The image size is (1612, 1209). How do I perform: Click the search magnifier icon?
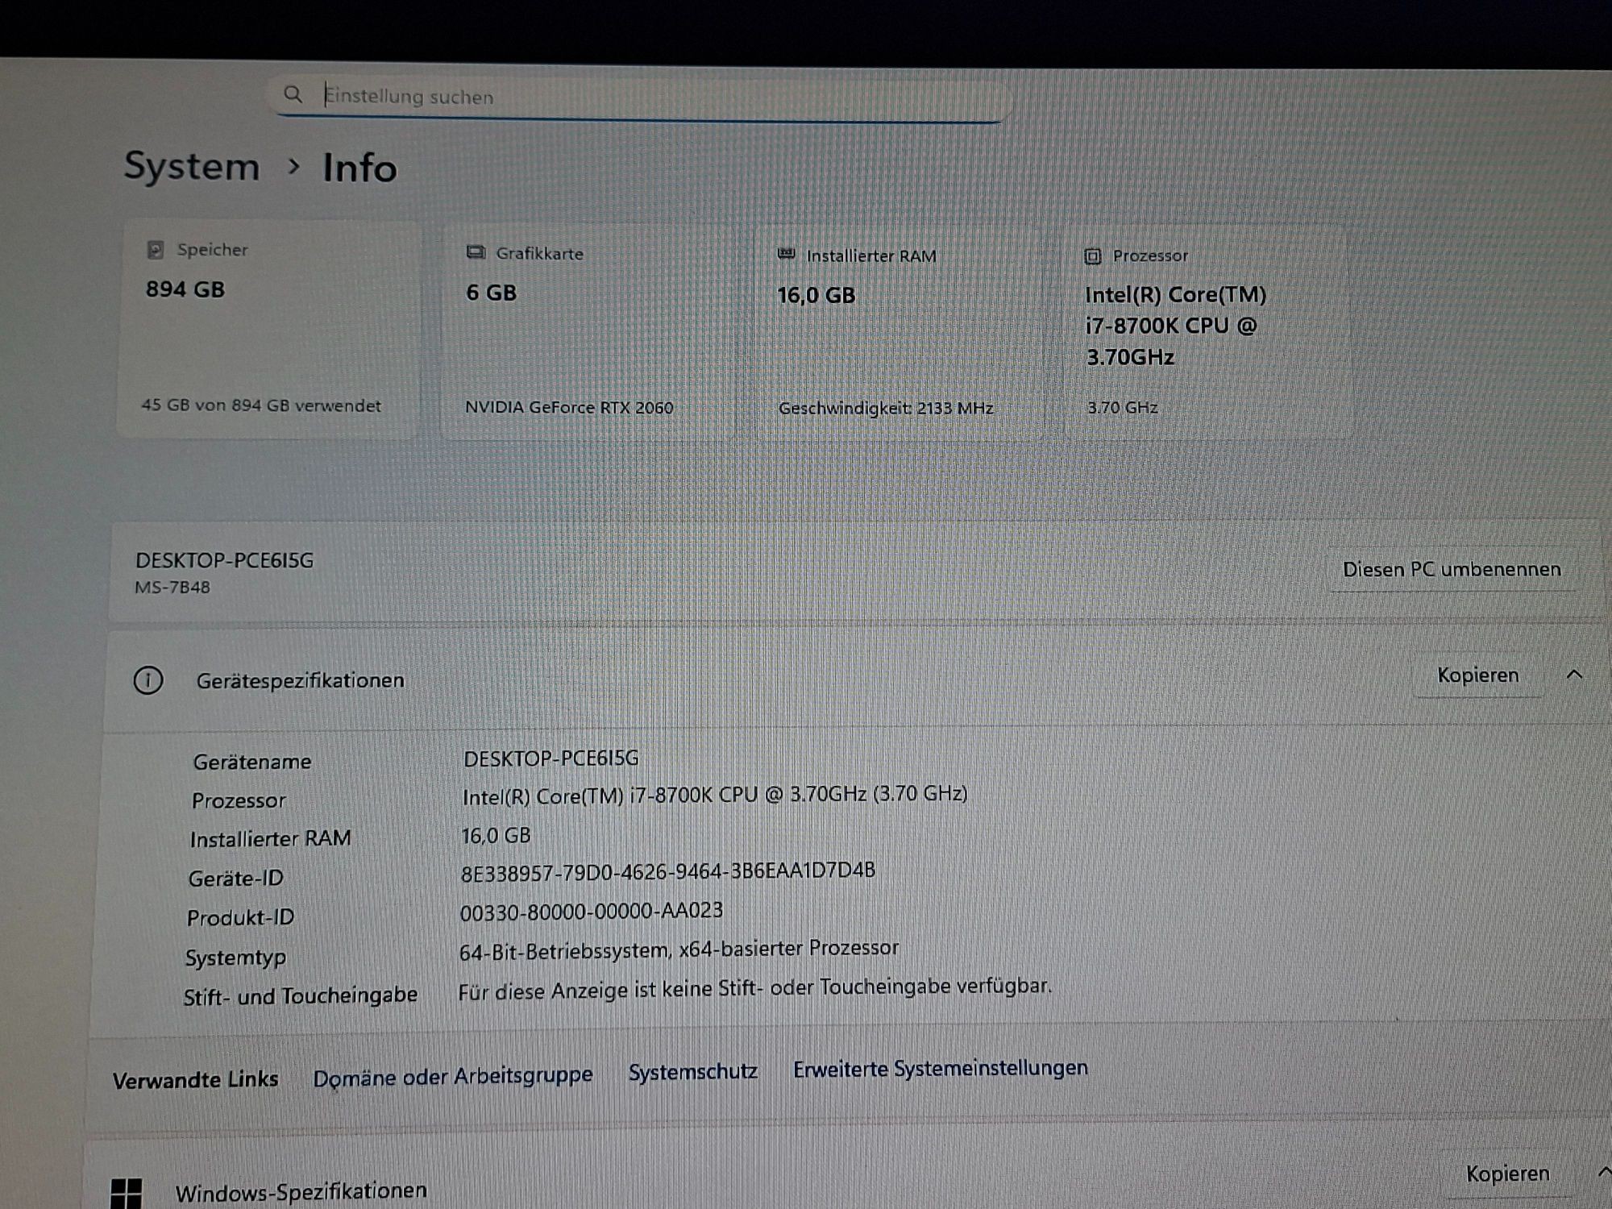[293, 94]
